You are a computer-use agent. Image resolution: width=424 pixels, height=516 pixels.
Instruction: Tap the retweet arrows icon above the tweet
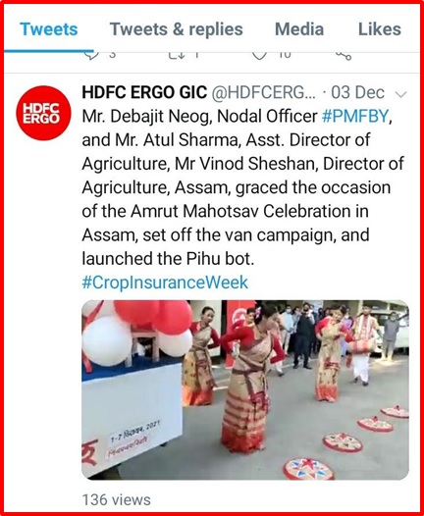click(x=177, y=55)
